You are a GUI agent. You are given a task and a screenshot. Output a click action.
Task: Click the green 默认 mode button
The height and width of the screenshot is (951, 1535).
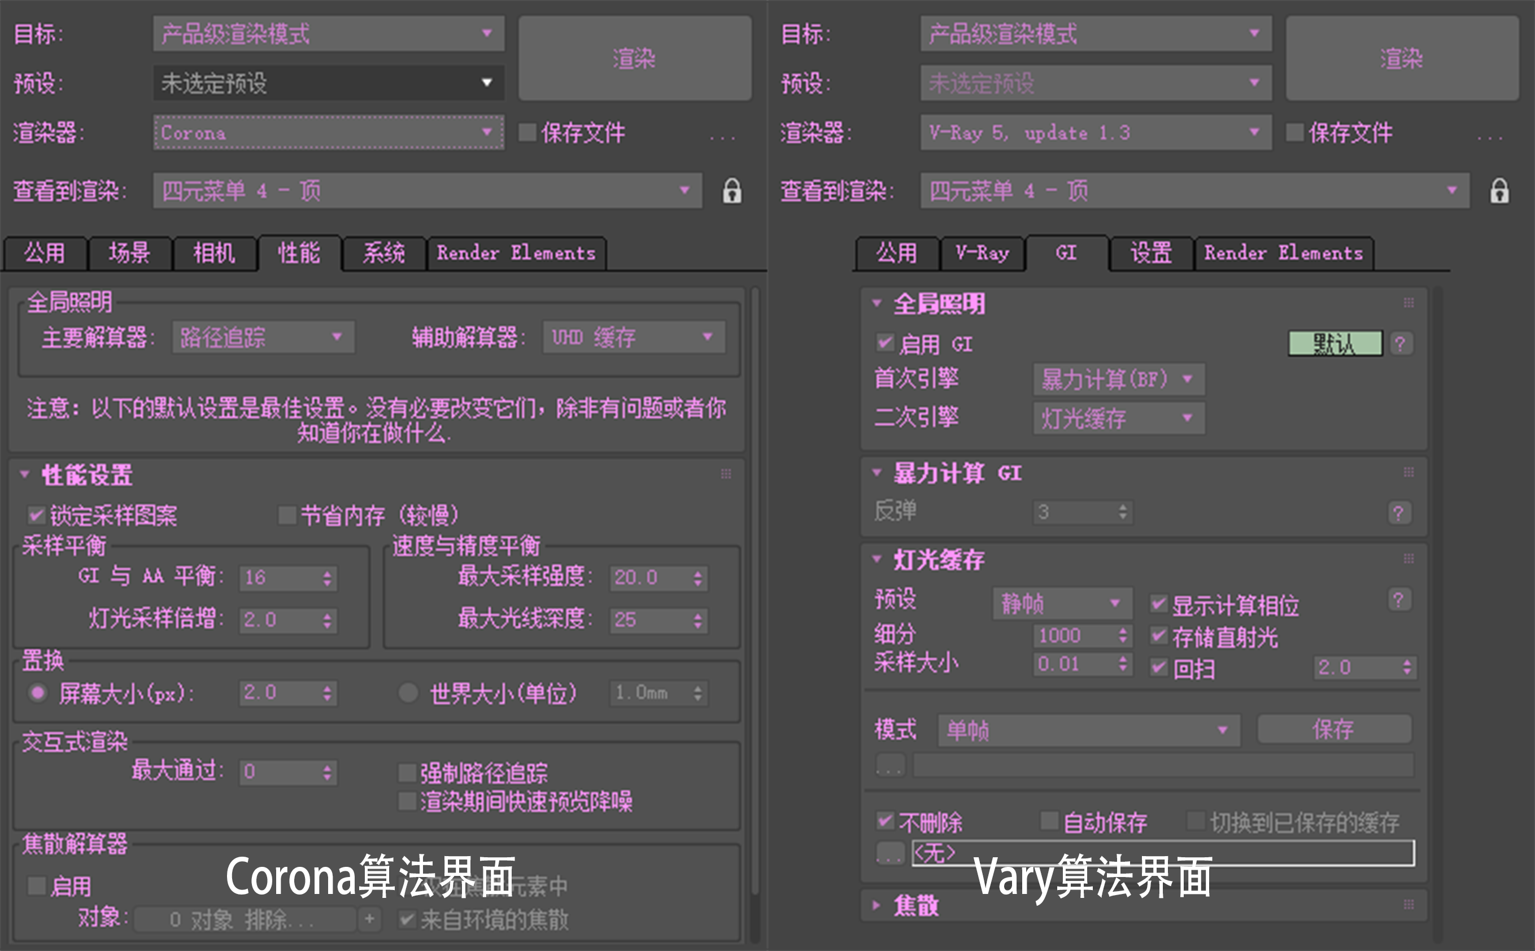1335,343
